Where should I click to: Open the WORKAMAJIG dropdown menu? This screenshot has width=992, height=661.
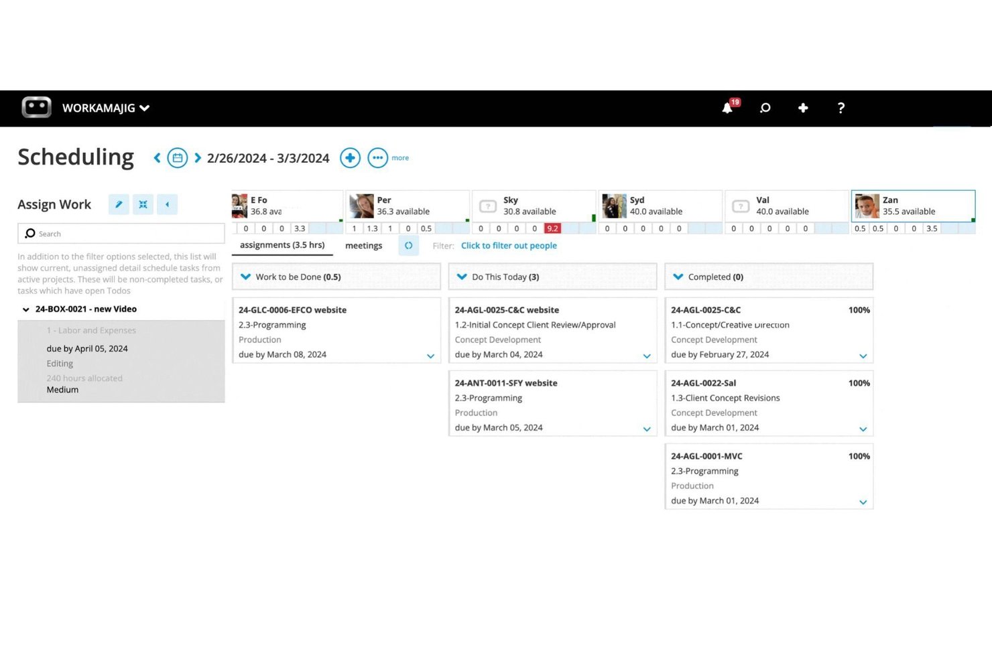106,108
